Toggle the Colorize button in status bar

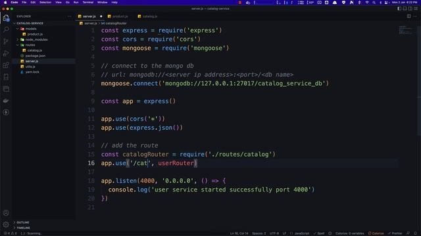pos(376,233)
